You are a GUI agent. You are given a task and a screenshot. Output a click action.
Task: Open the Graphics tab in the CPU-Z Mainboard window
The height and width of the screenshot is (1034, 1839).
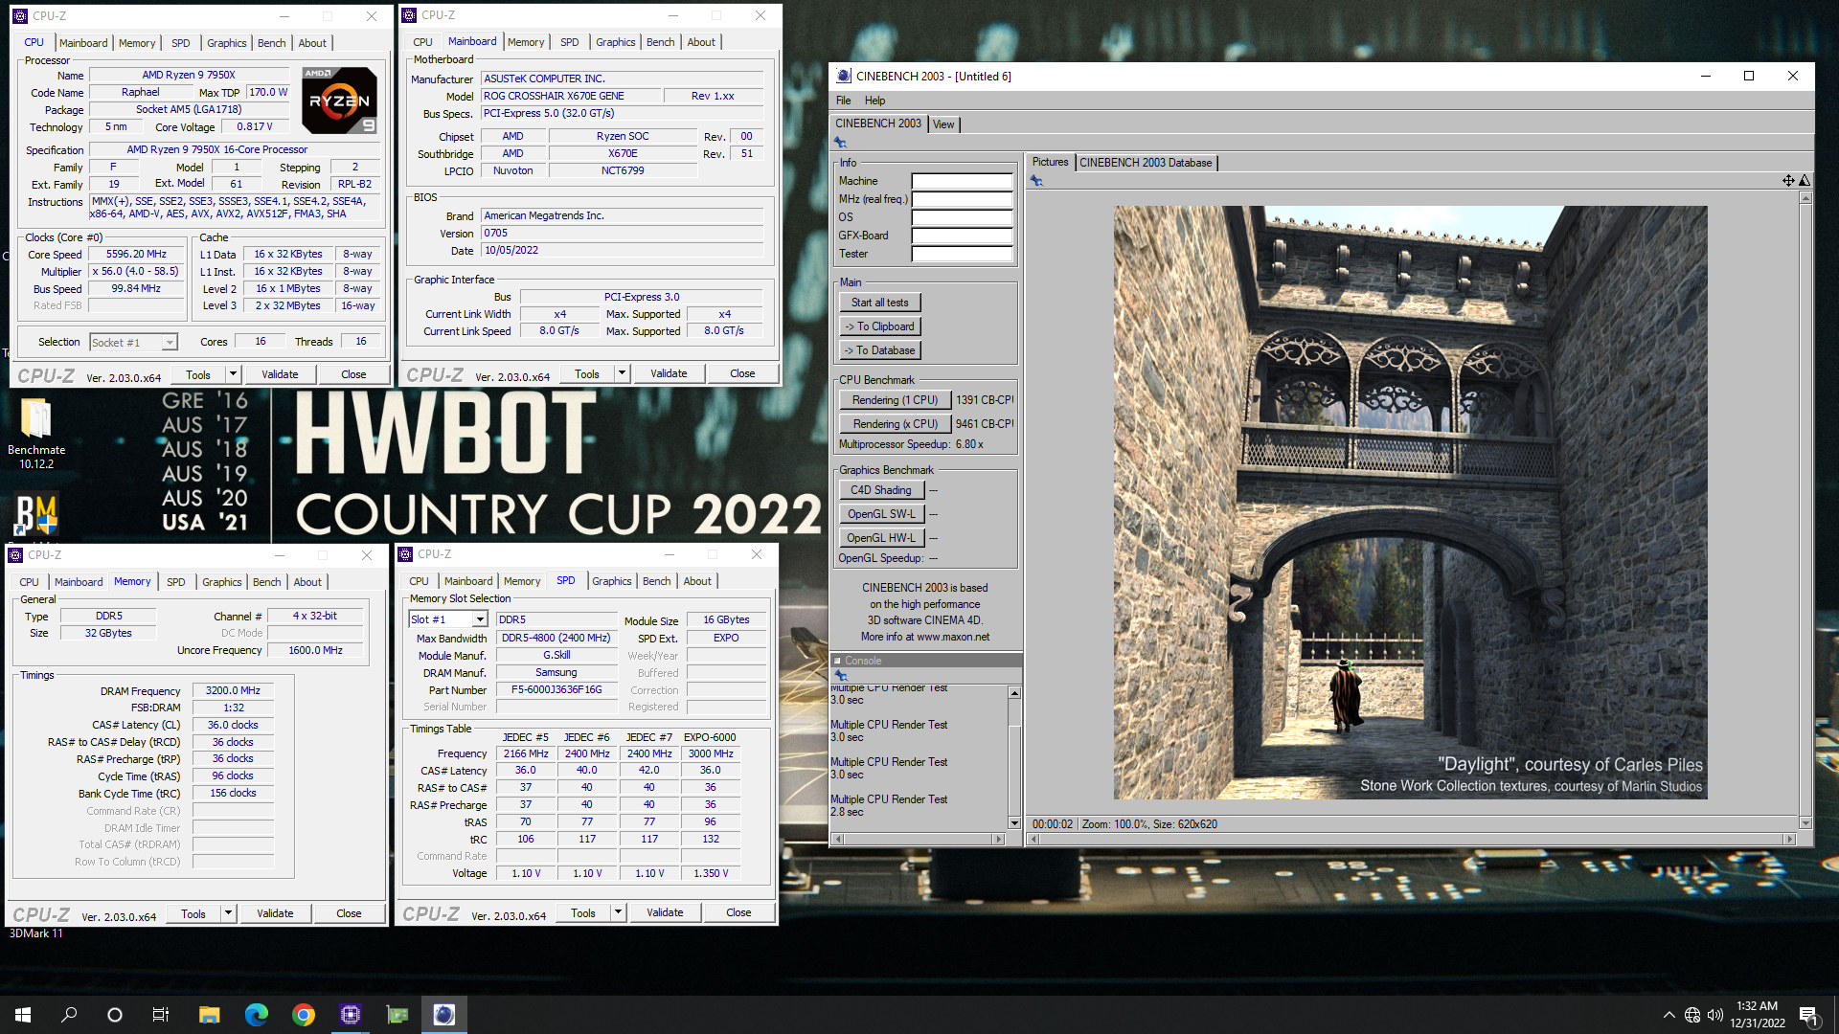[615, 42]
